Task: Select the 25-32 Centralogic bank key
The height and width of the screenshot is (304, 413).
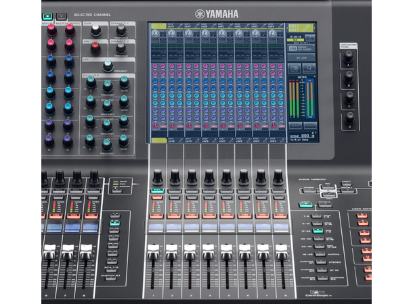Action: [x=319, y=238]
